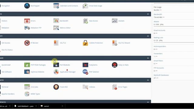Open the Hotlink Protection padlock icon
The width and height of the screenshot is (194, 109).
click(85, 43)
